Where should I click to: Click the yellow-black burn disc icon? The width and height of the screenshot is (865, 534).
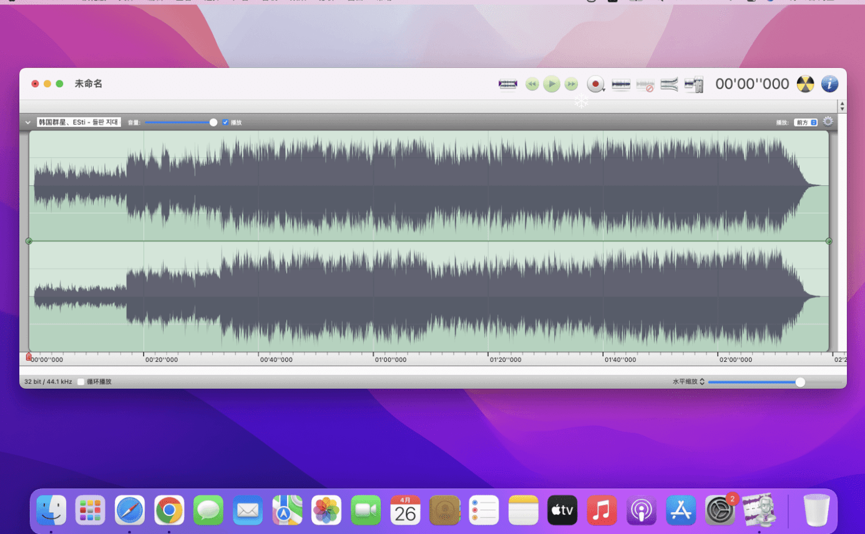coord(806,84)
